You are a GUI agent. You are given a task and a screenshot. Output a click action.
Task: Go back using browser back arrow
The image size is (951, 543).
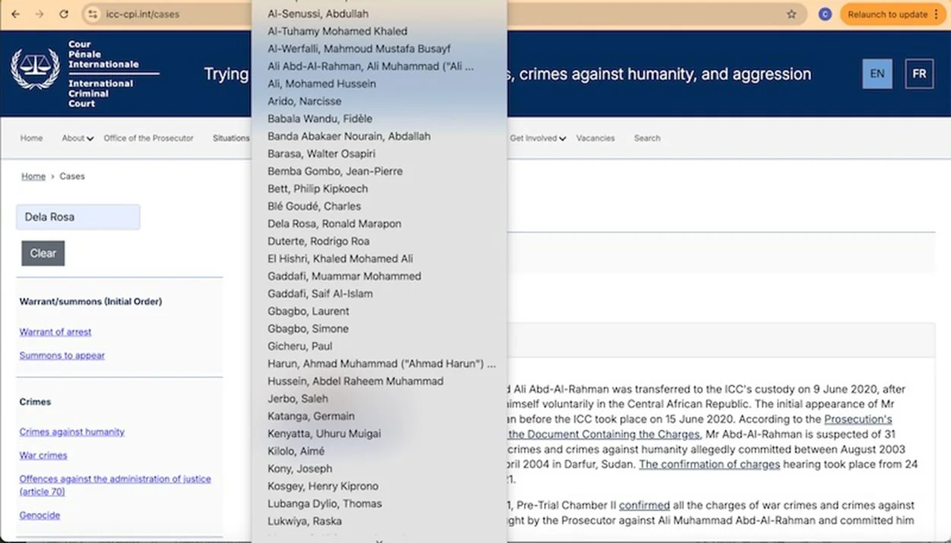click(15, 14)
